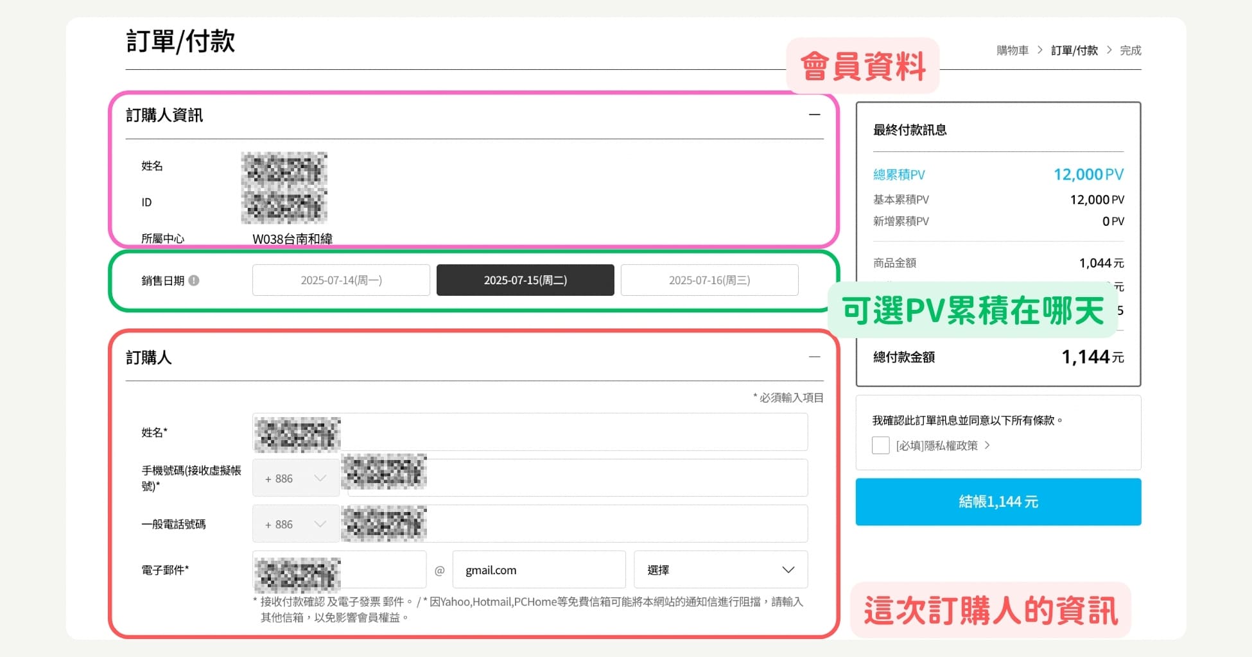Select sales date 2025-07-14(周一)
This screenshot has width=1252, height=657.
click(341, 280)
